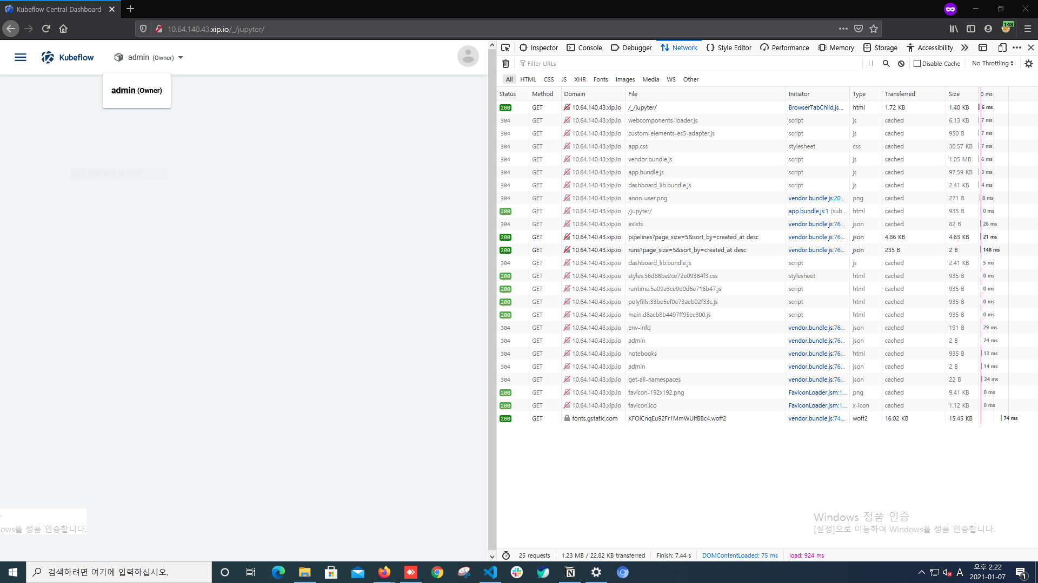This screenshot has width=1038, height=583.
Task: Select the XHR request filter tab
Action: click(x=580, y=79)
